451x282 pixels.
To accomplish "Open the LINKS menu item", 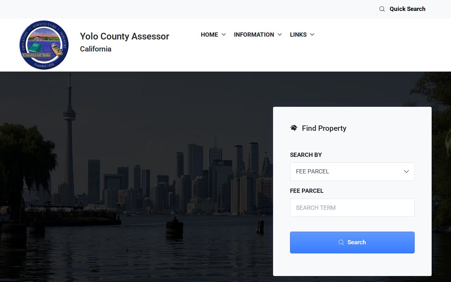I will click(298, 35).
